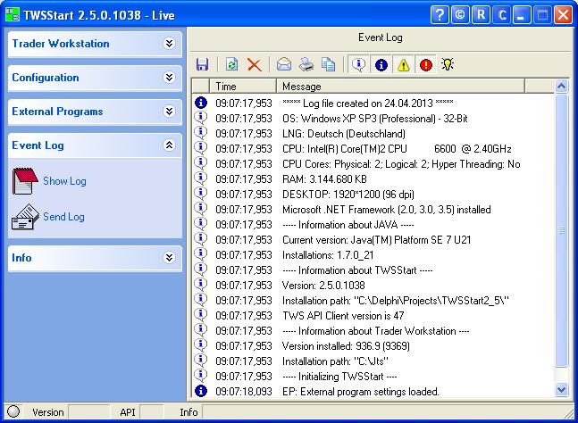Click the TWSStart app icon in the title bar
This screenshot has width=578, height=423.
tap(13, 15)
